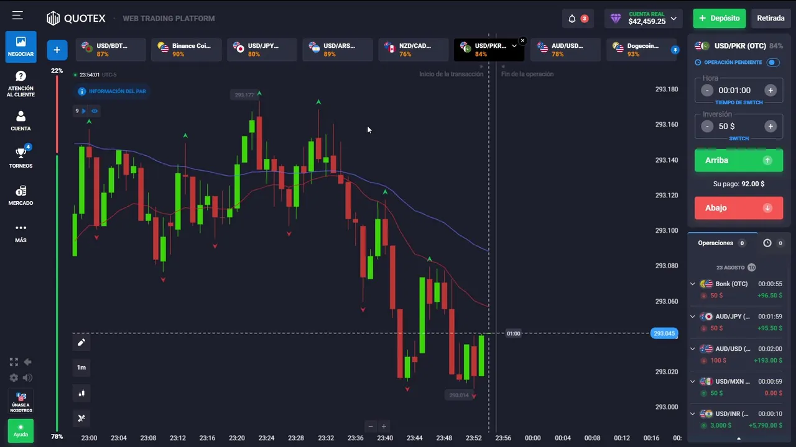Open the hamburger menu icon

[x=17, y=16]
